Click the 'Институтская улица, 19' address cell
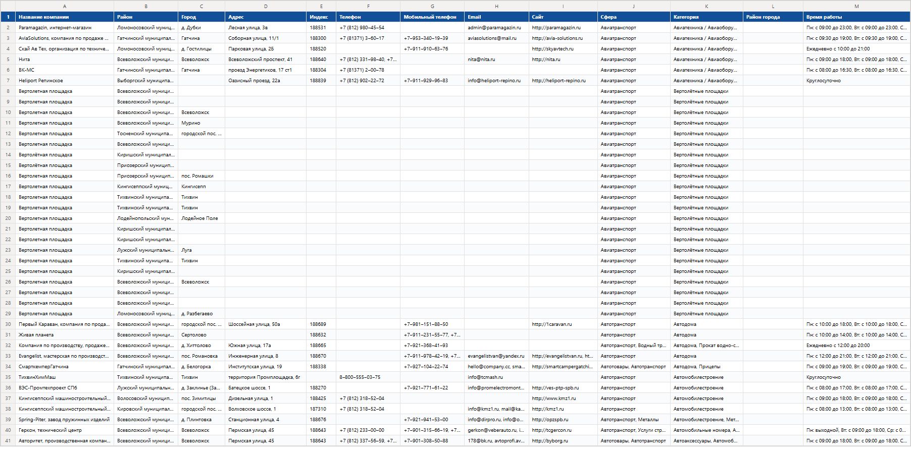 [x=266, y=367]
